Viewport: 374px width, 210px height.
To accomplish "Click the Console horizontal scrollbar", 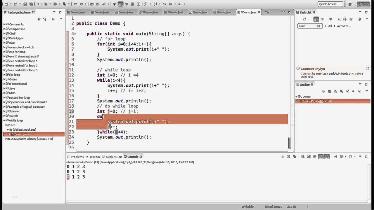I will click(217, 201).
